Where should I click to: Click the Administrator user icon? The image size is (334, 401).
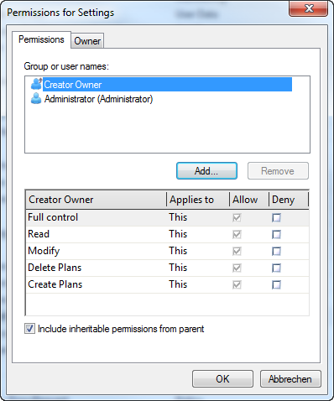(x=36, y=98)
